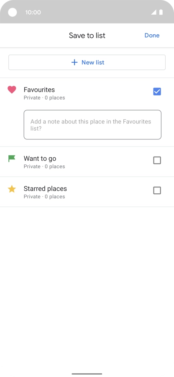Tap the plus icon on New list

[x=74, y=62]
